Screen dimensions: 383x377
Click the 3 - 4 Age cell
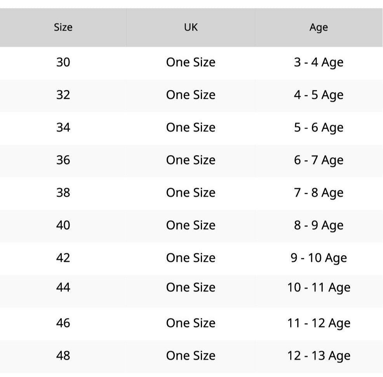pyautogui.click(x=319, y=62)
